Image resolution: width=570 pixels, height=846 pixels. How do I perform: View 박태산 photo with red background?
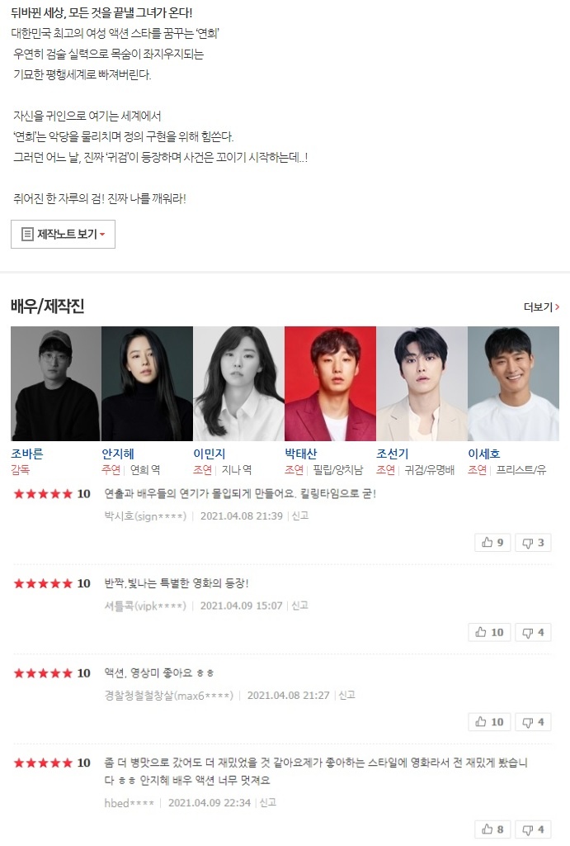(330, 383)
